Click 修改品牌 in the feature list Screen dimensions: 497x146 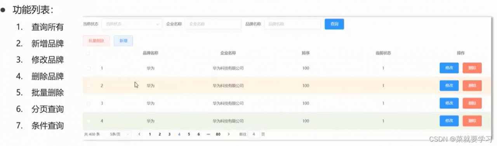point(48,60)
